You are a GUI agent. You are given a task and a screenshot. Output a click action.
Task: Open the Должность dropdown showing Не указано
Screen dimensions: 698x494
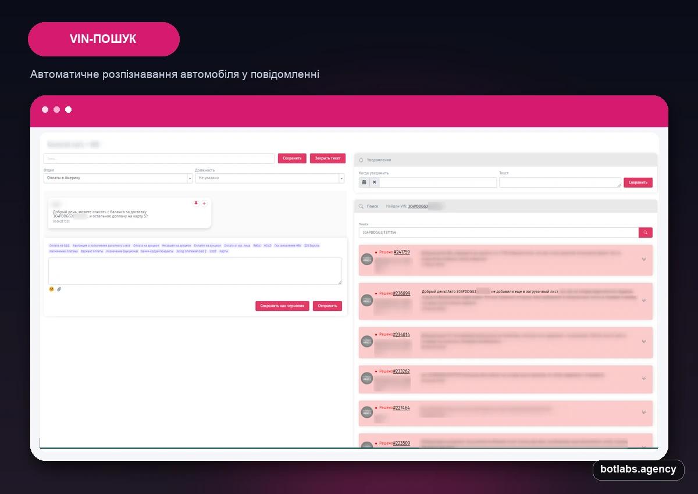coord(270,178)
